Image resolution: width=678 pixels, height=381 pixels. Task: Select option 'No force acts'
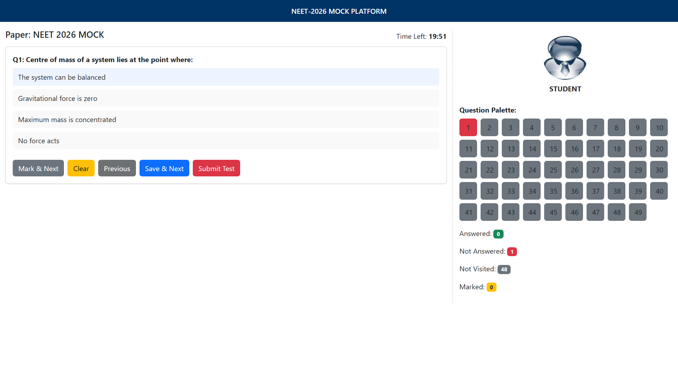(x=226, y=140)
